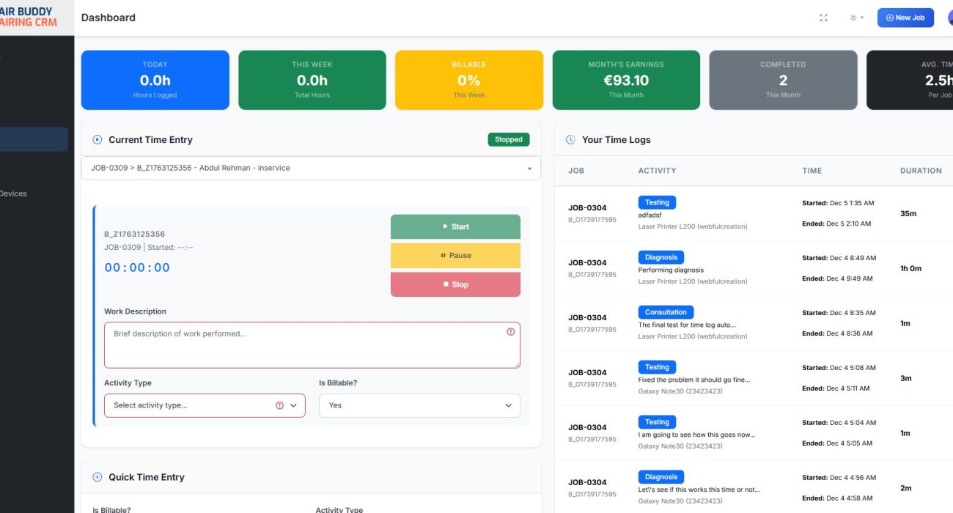Click the DURATION column header
The width and height of the screenshot is (953, 513).
(x=921, y=171)
